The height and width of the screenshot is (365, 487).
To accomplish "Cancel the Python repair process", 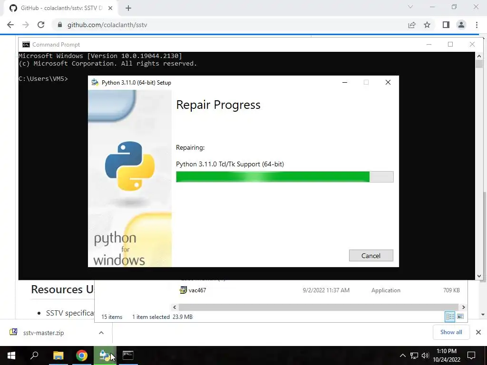I will (x=371, y=255).
